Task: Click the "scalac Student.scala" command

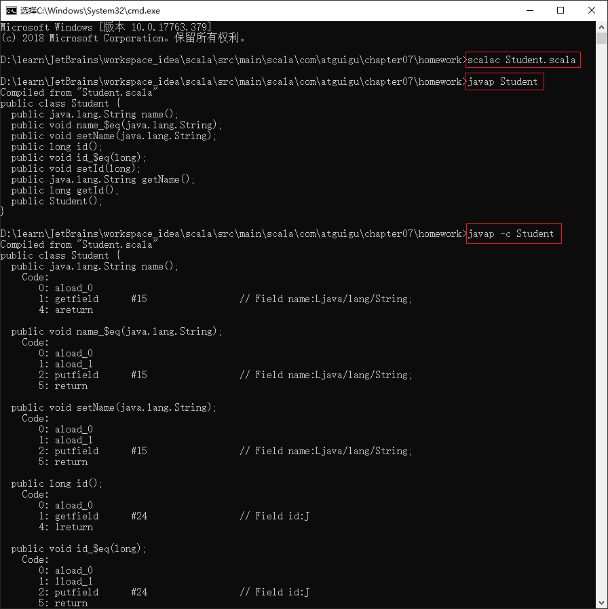Action: [x=522, y=60]
